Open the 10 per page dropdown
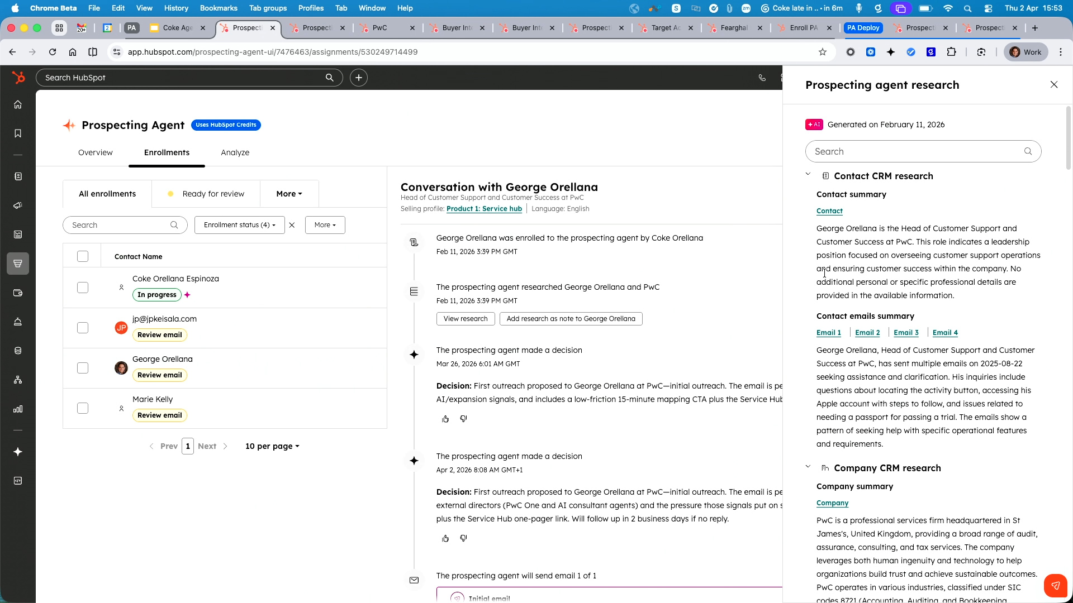The height and width of the screenshot is (603, 1073). (272, 446)
